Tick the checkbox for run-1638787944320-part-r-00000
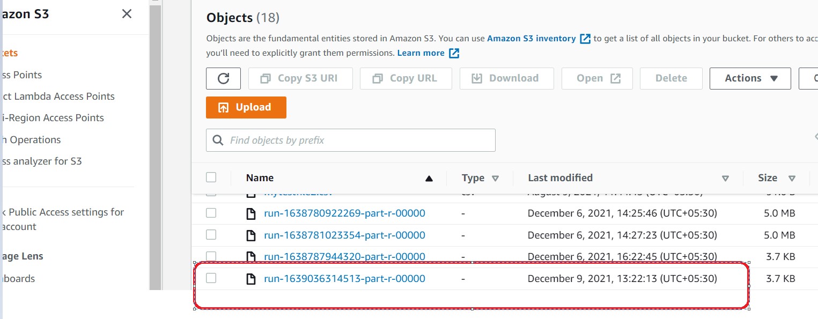This screenshot has width=818, height=319. click(211, 256)
